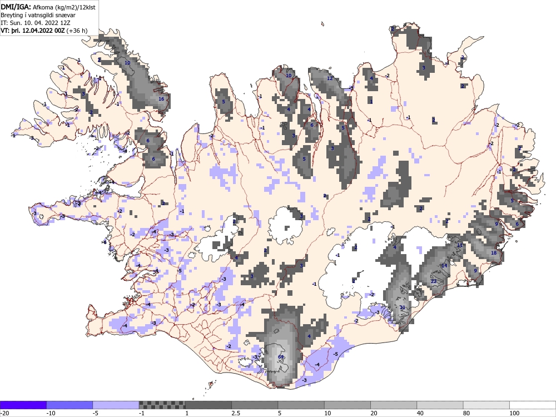Click the 2.5 to 5 gray legend swatch

click(x=255, y=405)
